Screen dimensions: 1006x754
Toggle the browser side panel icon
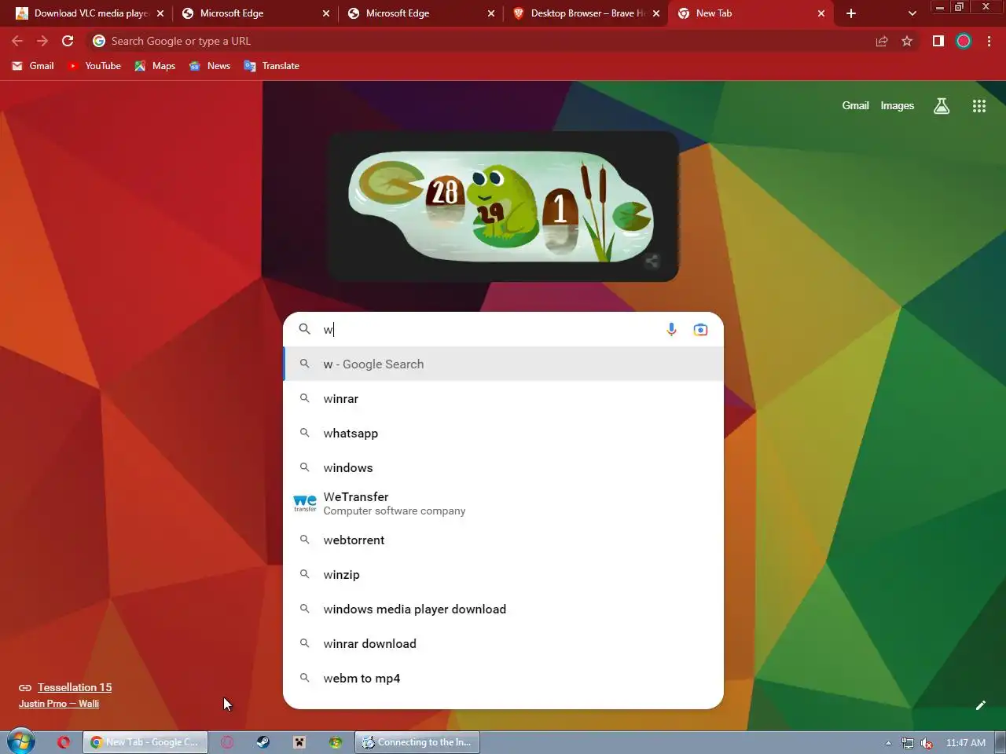938,41
